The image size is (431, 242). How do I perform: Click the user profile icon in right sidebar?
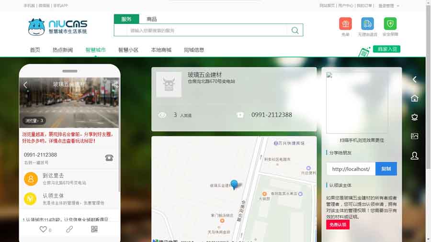pos(415,156)
